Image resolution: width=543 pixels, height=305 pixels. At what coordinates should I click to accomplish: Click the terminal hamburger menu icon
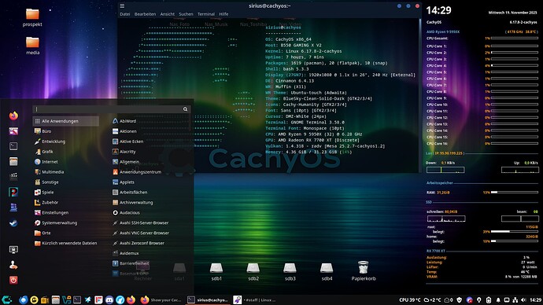pos(122,6)
